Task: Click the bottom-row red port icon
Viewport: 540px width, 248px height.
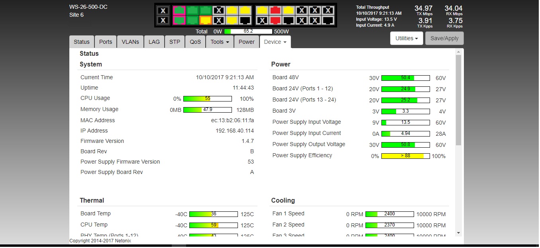Action: 275,20
